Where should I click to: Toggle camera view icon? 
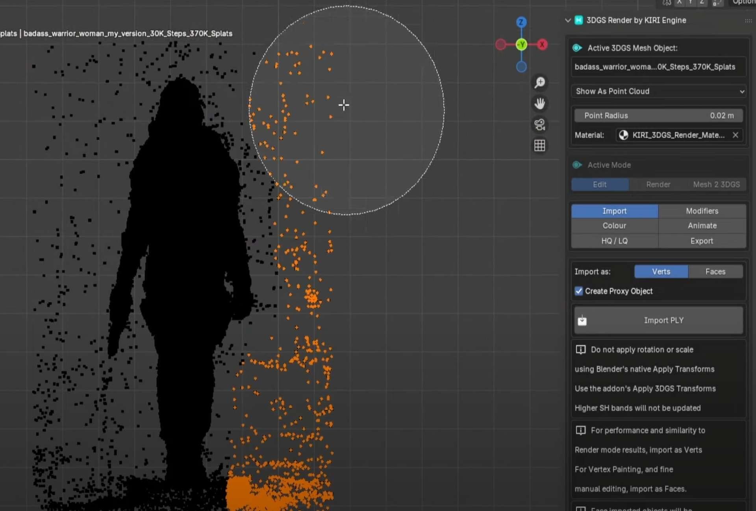click(539, 124)
